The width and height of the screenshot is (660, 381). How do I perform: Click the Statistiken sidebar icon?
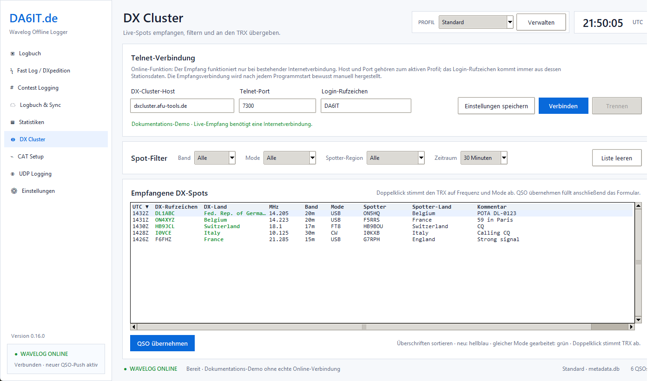click(13, 122)
